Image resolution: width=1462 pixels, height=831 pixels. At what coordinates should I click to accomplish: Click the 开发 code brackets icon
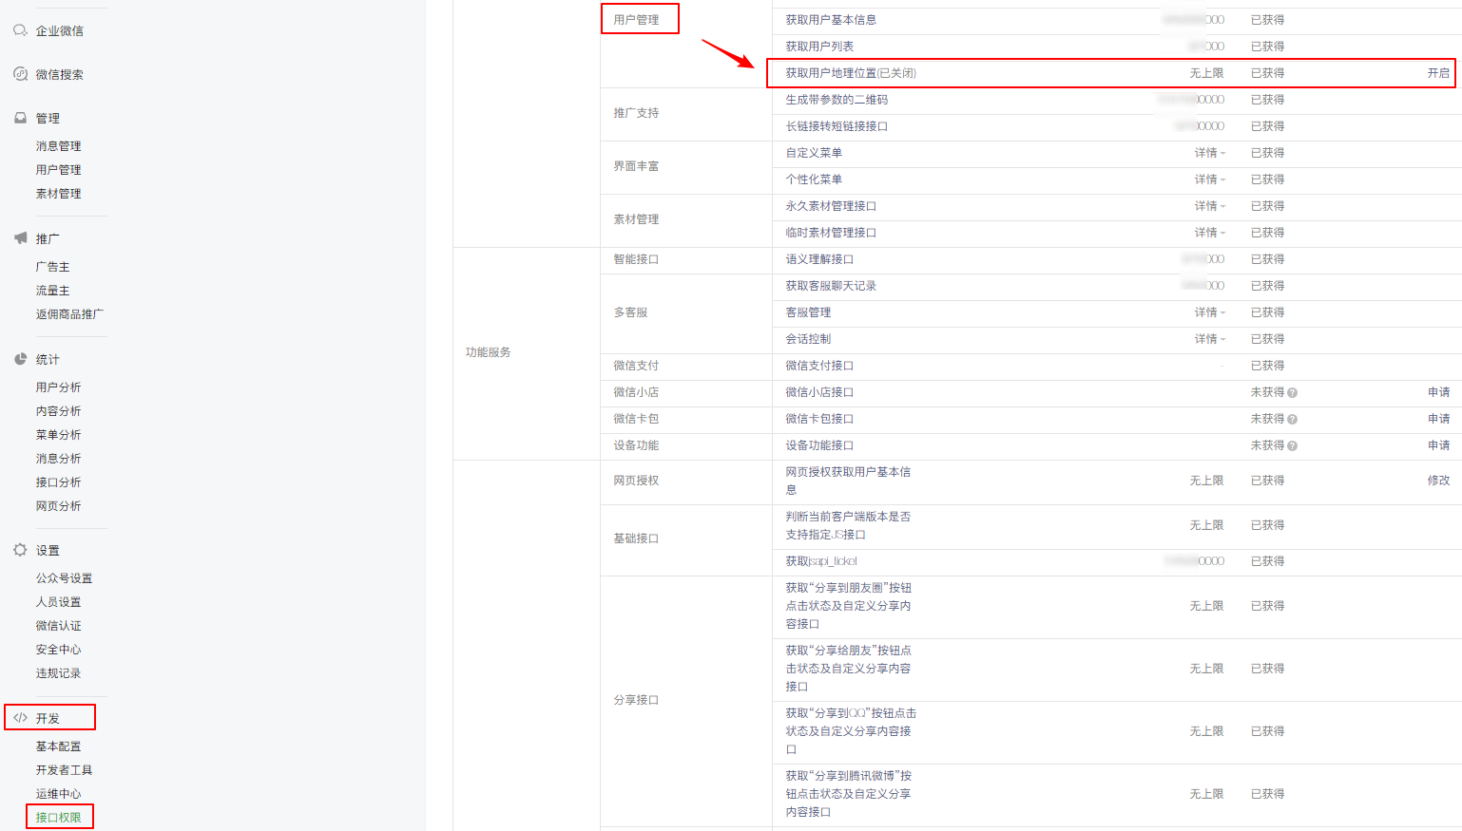pyautogui.click(x=21, y=717)
